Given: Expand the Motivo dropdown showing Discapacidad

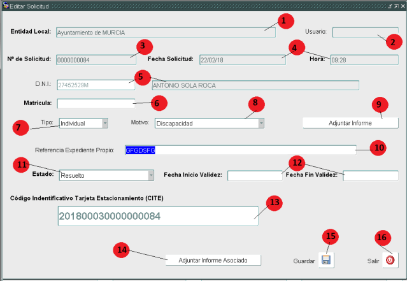Looking at the screenshot, I should [x=210, y=124].
